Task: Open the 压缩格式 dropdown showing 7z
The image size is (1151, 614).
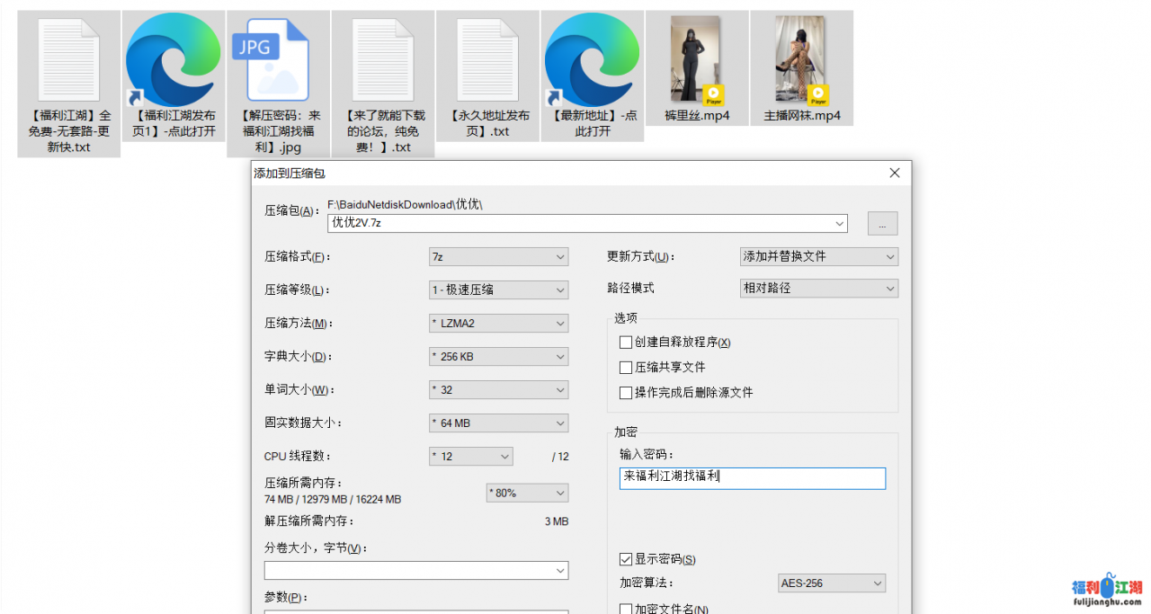Action: (x=498, y=257)
